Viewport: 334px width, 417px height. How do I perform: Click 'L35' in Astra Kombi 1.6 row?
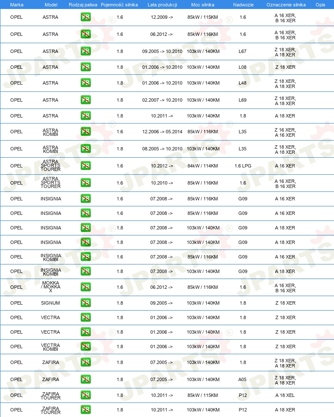tap(243, 132)
